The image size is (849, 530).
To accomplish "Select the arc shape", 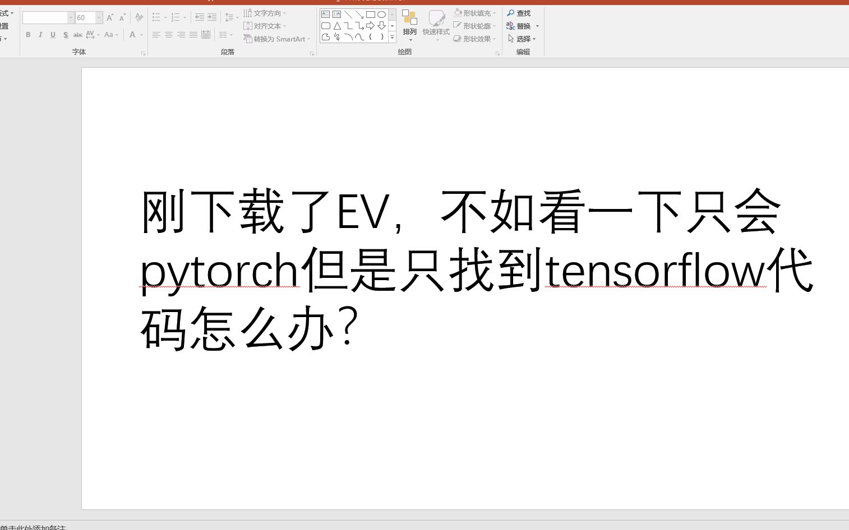I will 348,37.
